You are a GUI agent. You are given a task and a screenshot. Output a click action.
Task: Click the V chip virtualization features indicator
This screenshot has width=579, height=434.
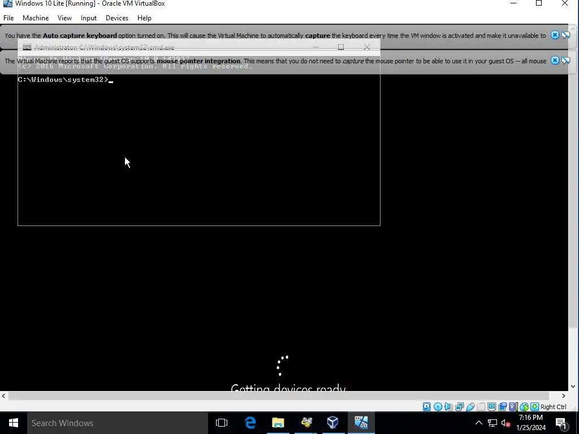click(x=513, y=407)
